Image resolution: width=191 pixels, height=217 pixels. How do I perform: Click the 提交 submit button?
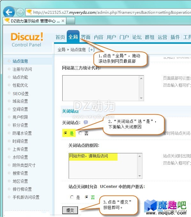pos(70,210)
